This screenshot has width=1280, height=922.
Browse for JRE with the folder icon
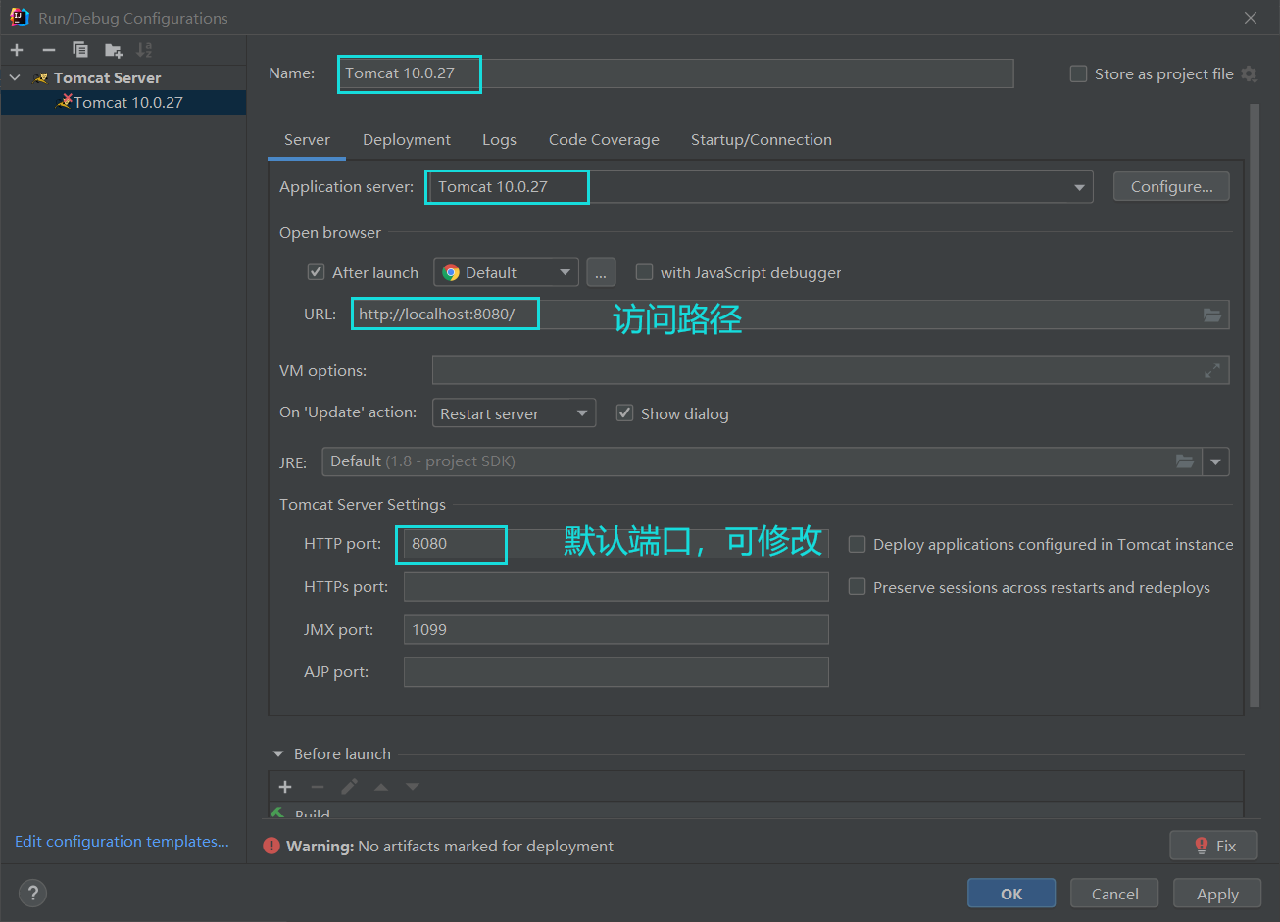click(x=1185, y=461)
